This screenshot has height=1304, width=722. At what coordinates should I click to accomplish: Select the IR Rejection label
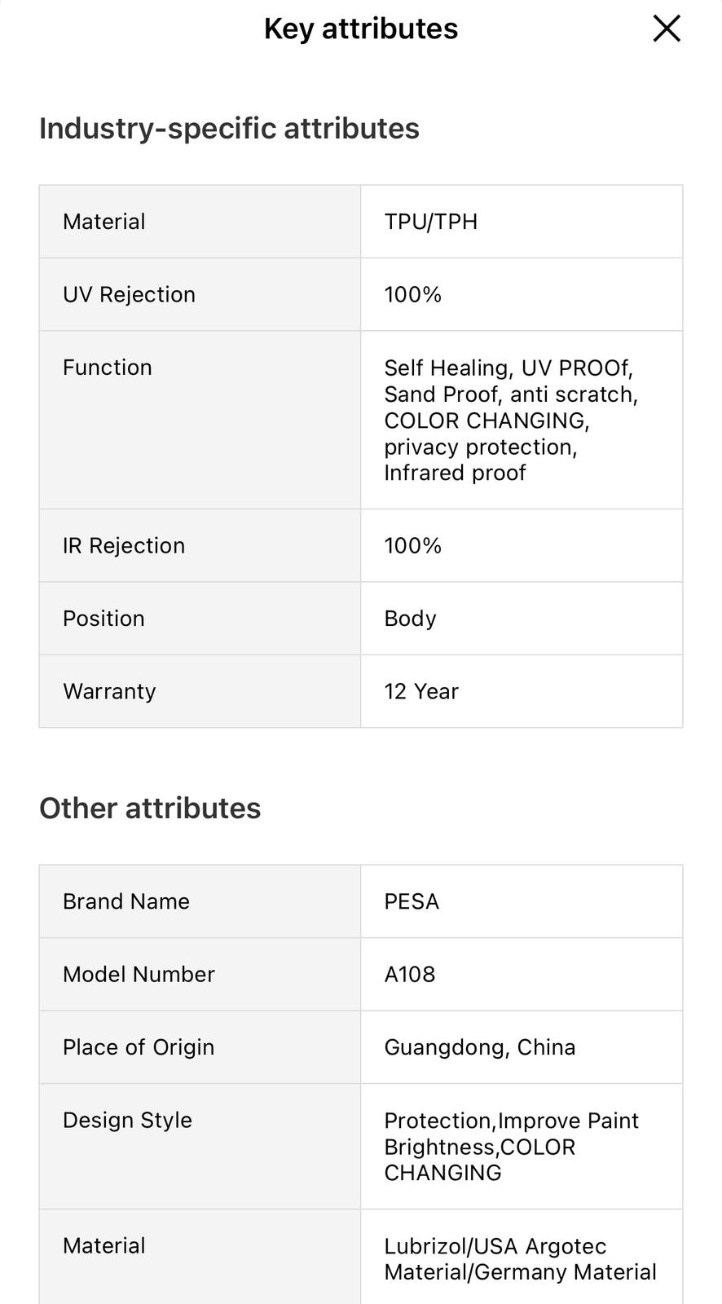pos(124,545)
